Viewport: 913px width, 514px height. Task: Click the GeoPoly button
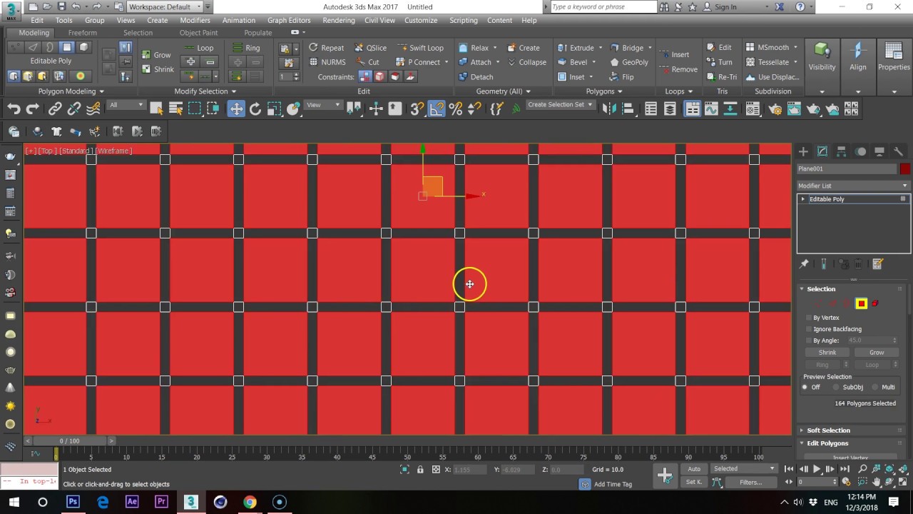[629, 62]
